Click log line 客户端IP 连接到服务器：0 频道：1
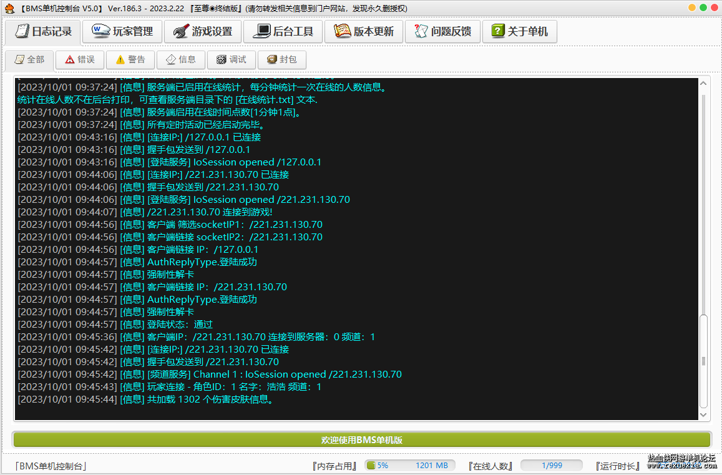The image size is (722, 475). tap(196, 337)
